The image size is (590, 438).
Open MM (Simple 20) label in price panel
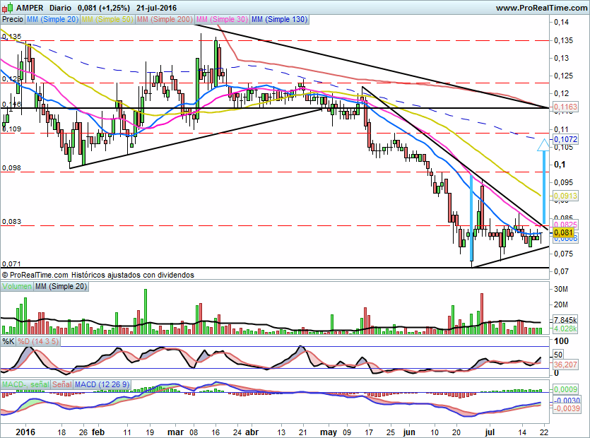52,19
